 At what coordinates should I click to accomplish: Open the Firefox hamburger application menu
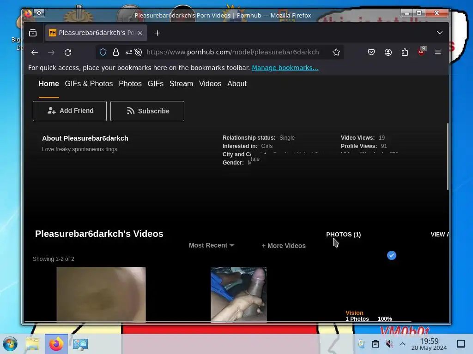(x=438, y=52)
